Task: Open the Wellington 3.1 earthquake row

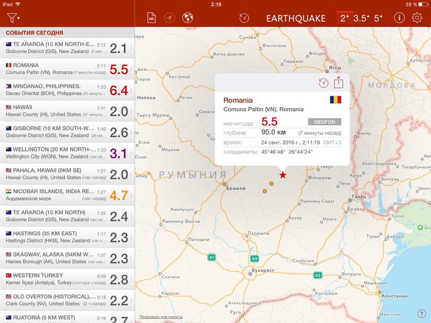Action: click(x=67, y=153)
